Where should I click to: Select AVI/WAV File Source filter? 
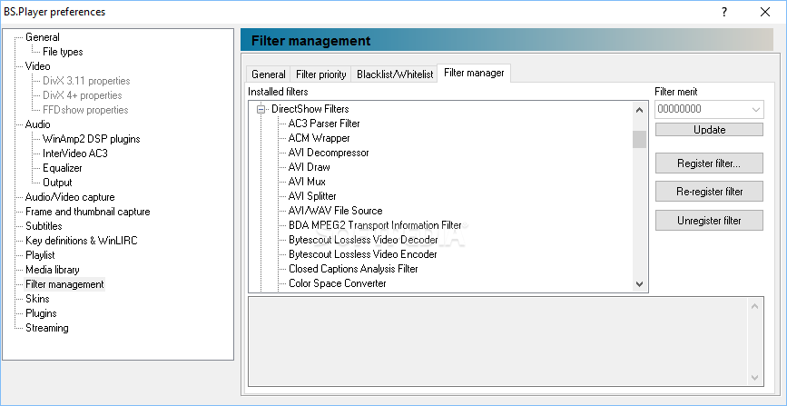[x=335, y=211]
